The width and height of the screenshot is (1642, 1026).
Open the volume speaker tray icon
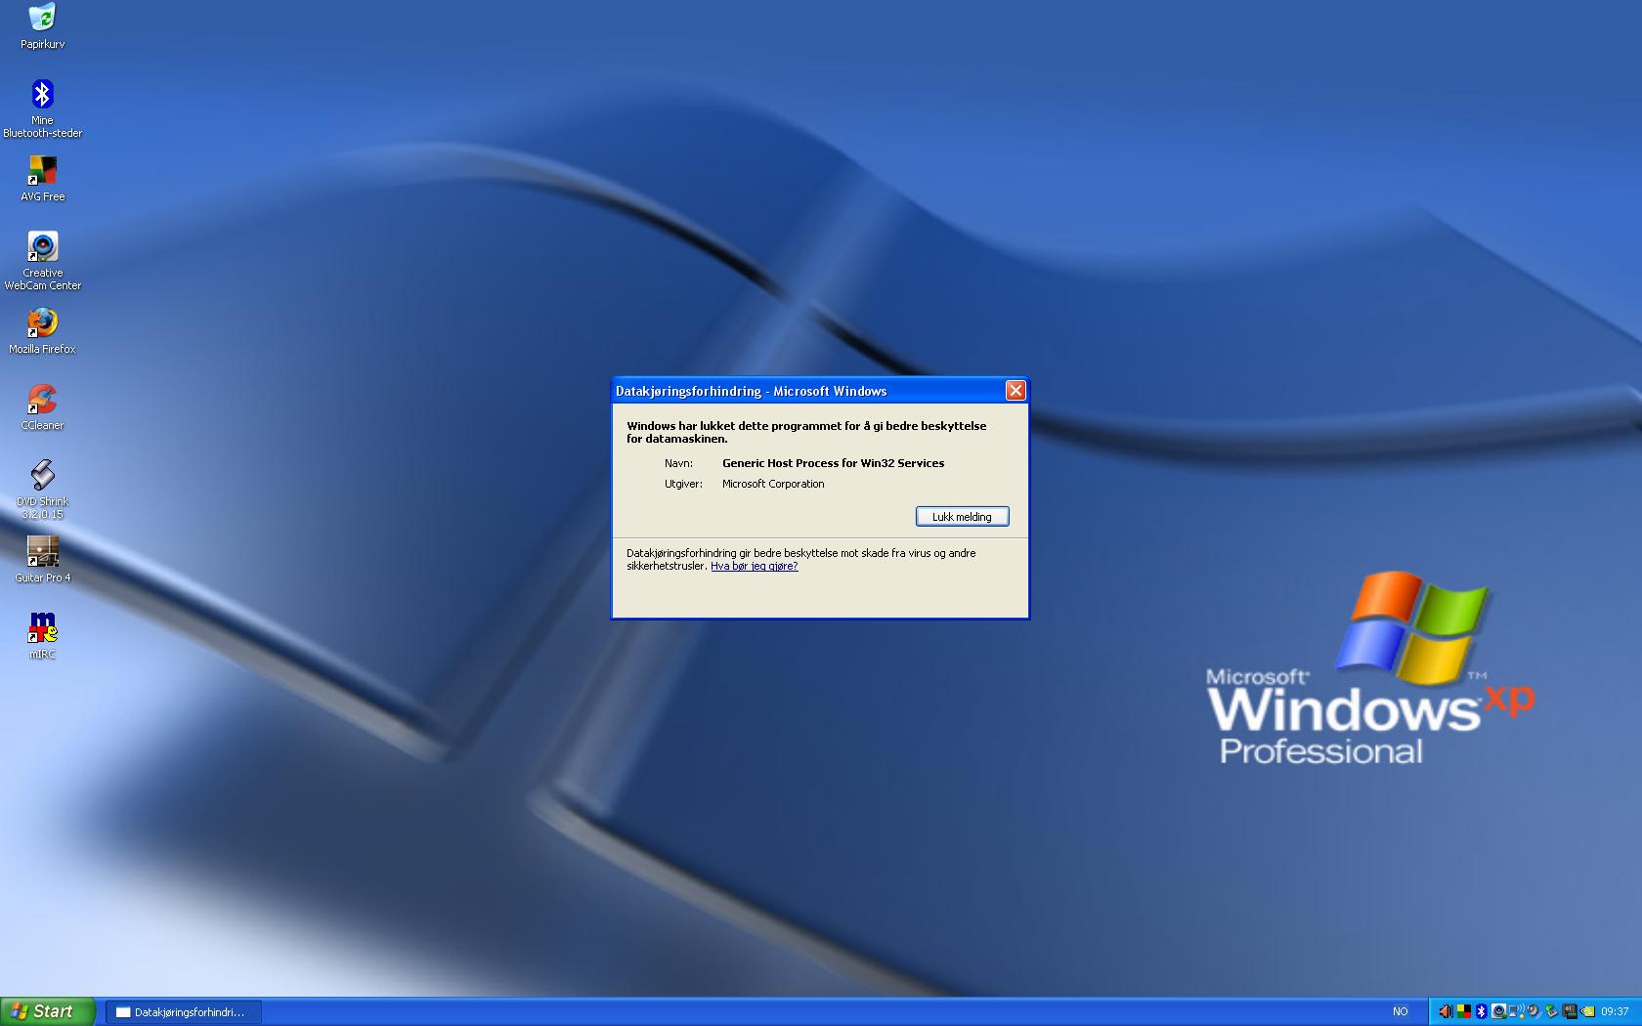(x=1446, y=1011)
